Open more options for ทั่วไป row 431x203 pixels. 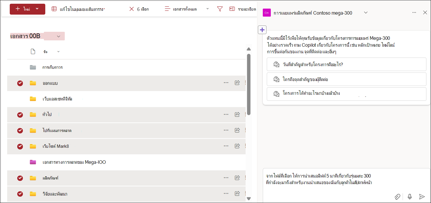pyautogui.click(x=226, y=115)
